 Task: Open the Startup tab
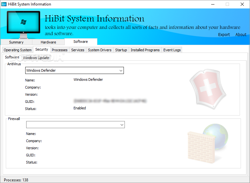[121, 50]
